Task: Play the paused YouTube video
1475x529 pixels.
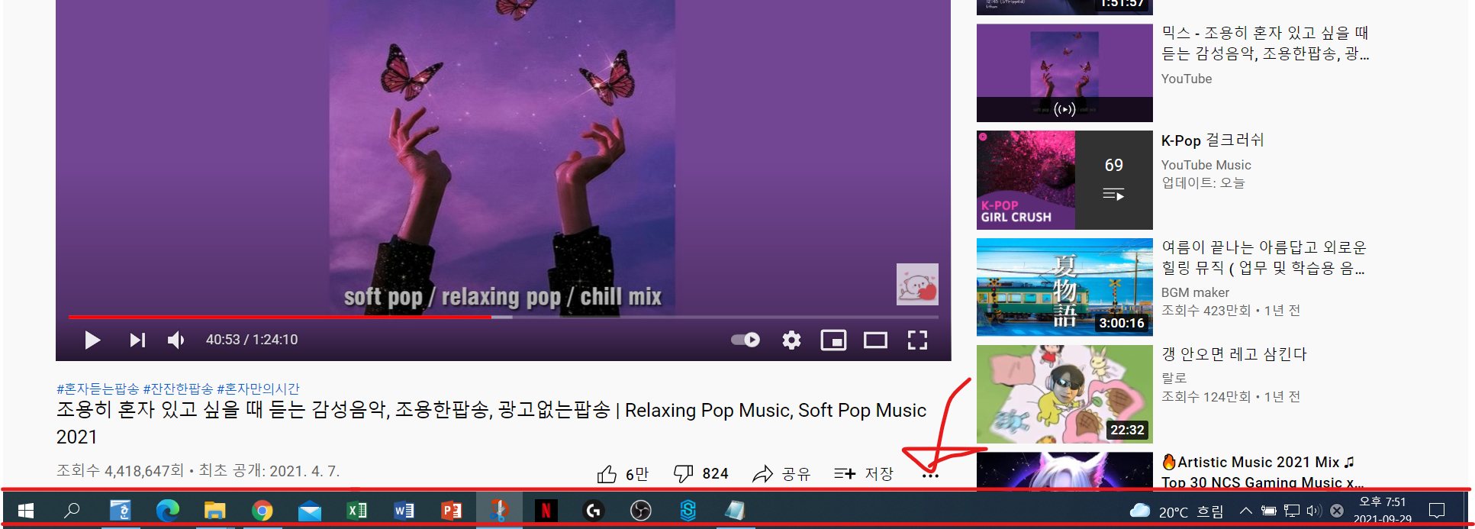Action: click(92, 340)
